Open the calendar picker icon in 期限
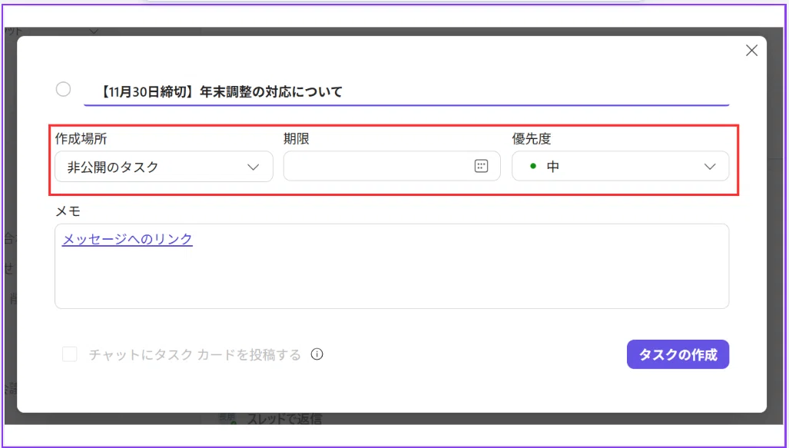The image size is (789, 448). click(481, 166)
